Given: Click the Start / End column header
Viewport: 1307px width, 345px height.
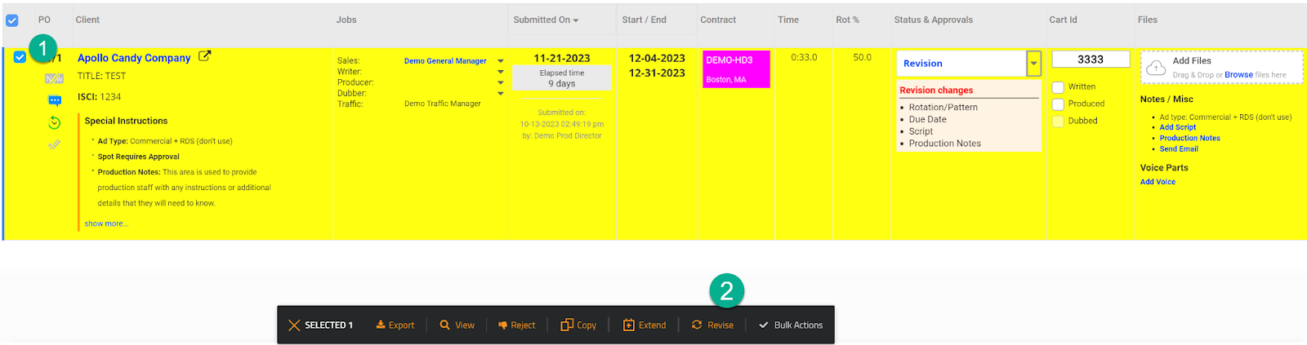Looking at the screenshot, I should pos(644,20).
